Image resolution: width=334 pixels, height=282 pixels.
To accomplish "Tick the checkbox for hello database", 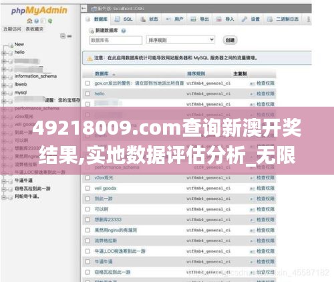I will click(88, 94).
